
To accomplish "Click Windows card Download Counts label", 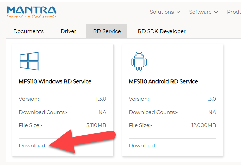I will [43, 112].
